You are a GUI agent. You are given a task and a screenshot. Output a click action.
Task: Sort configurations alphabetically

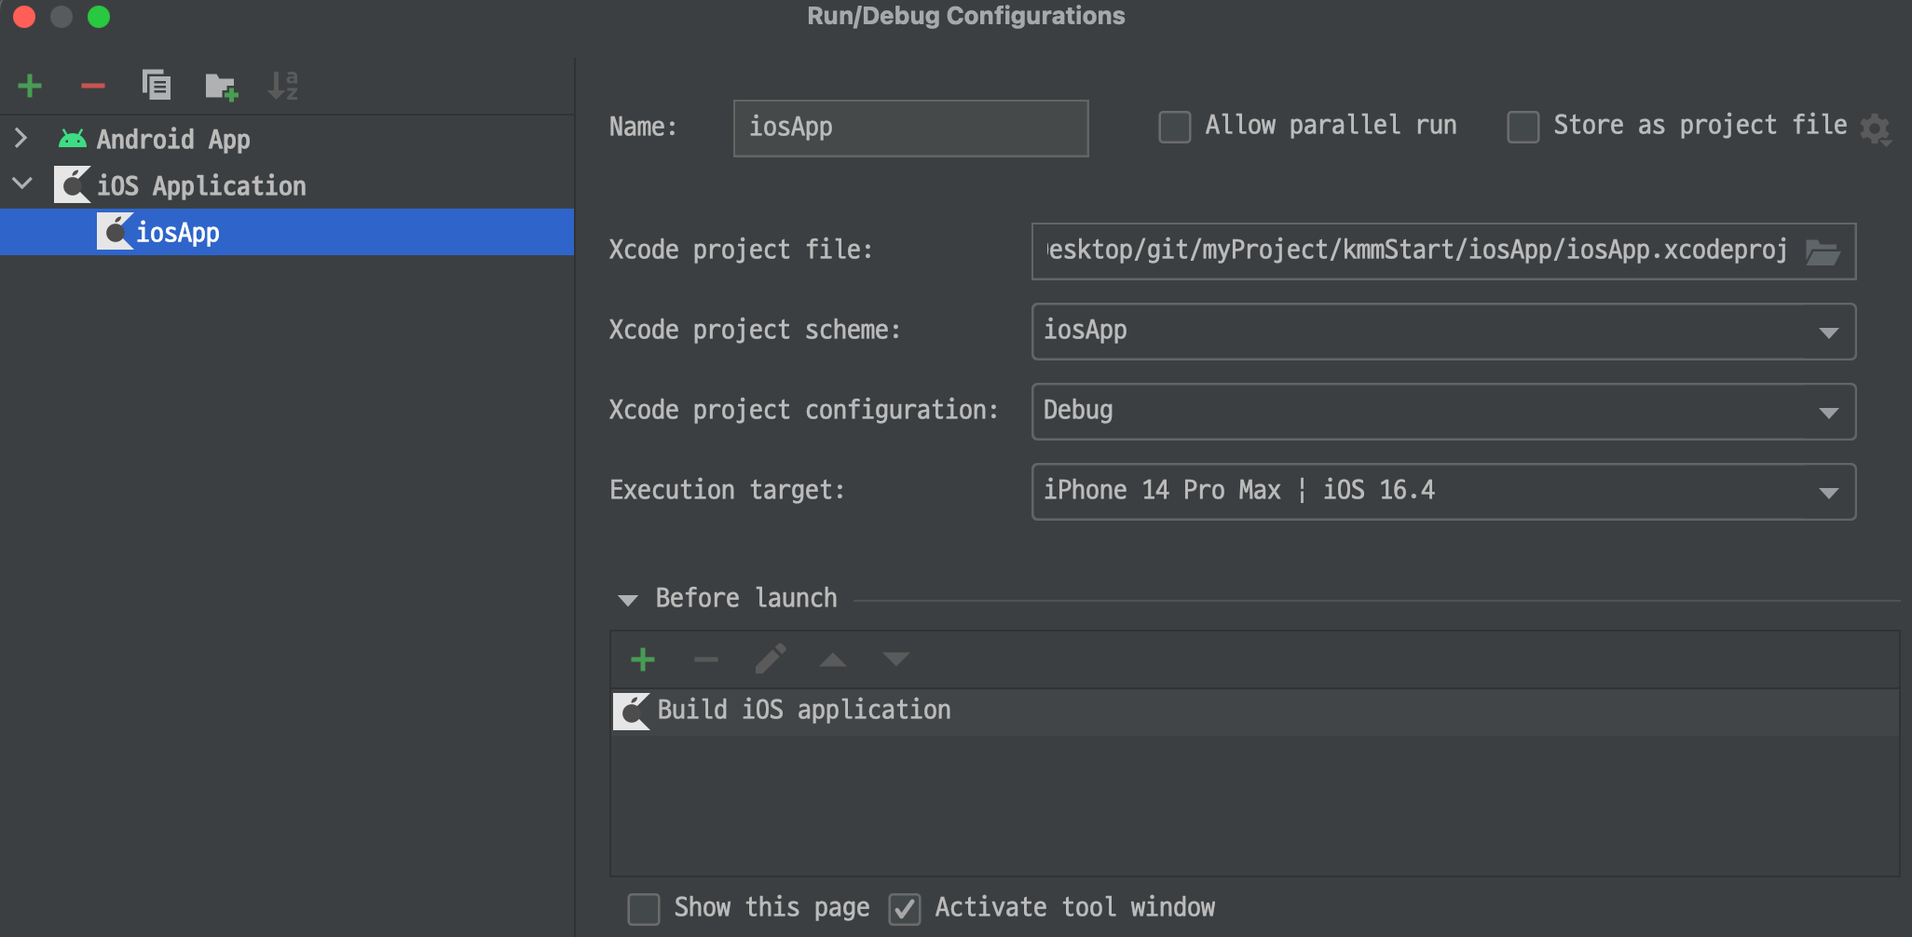tap(283, 86)
